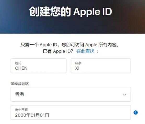Click the arrow icon beside 在此查找

97,52
